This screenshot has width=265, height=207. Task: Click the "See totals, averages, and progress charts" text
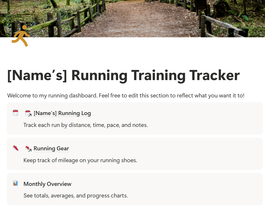point(75,196)
